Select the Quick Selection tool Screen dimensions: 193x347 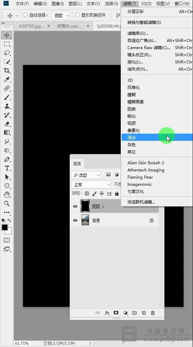6,62
